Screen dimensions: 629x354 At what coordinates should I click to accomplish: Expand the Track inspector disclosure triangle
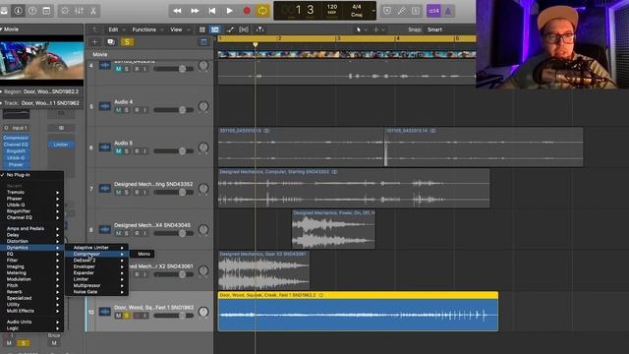coord(2,103)
